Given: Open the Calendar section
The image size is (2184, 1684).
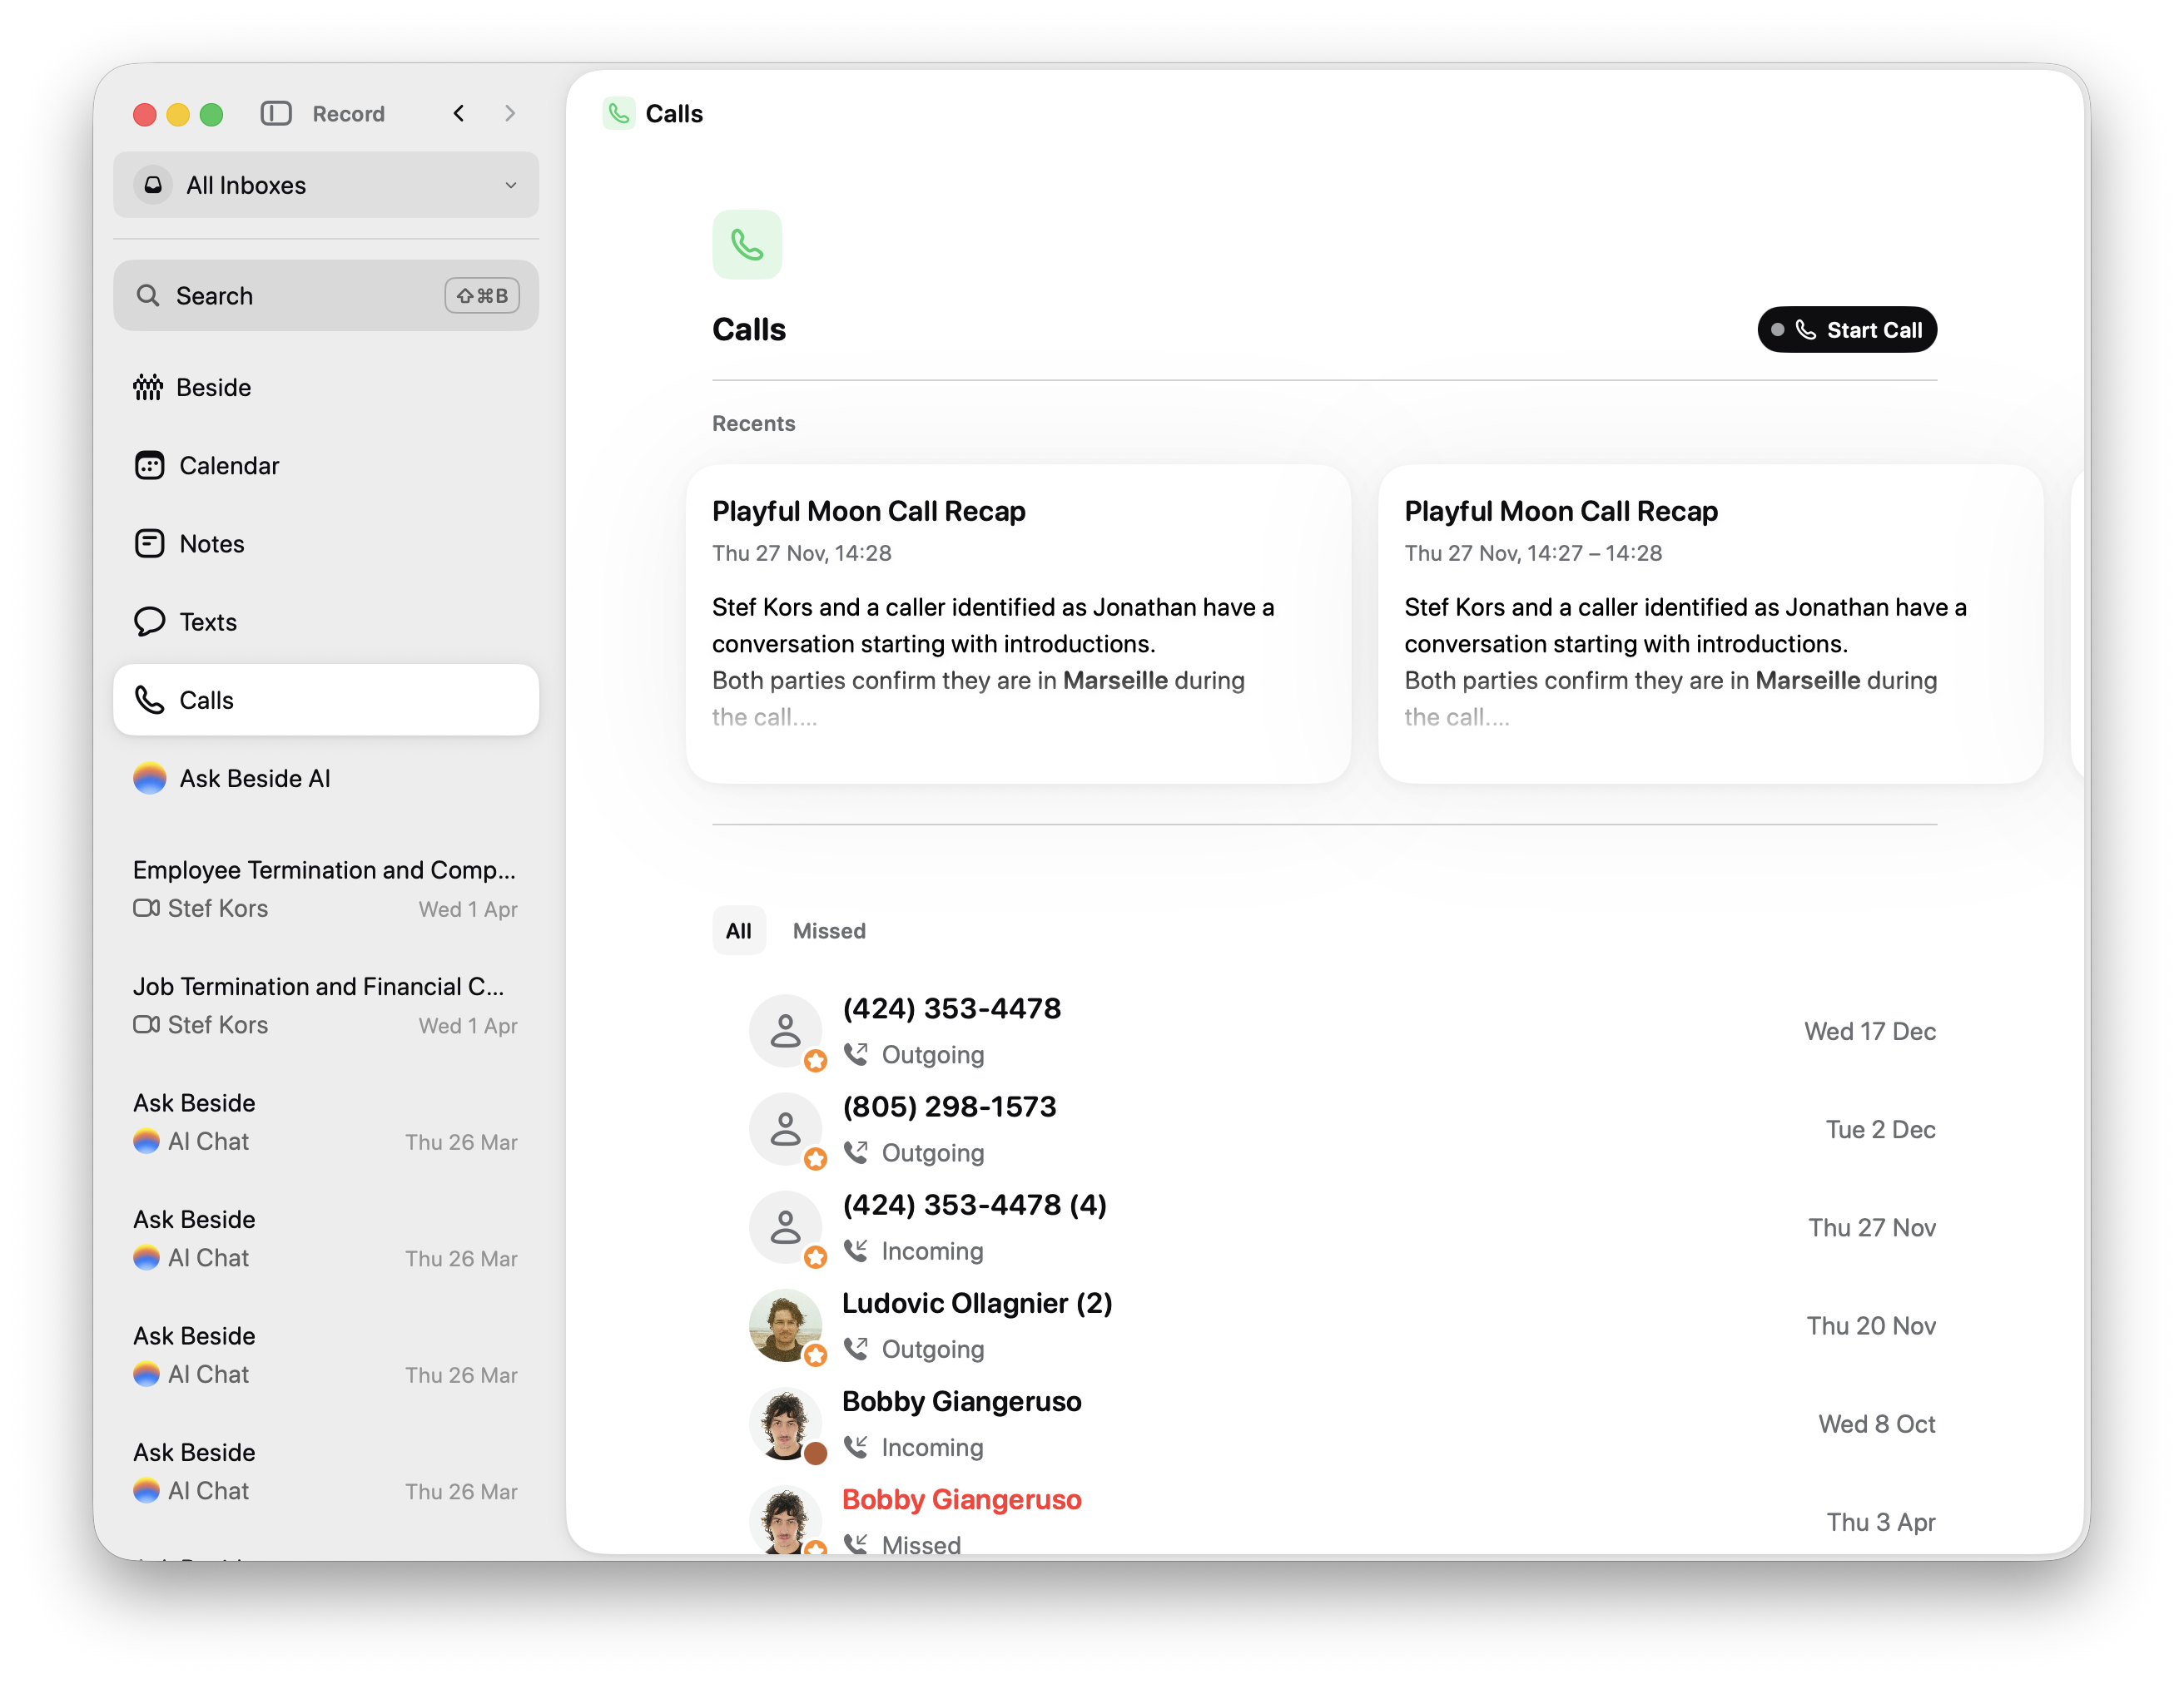Looking at the screenshot, I should [x=228, y=466].
